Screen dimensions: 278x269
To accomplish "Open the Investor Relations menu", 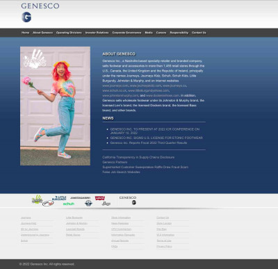I will point(97,33).
